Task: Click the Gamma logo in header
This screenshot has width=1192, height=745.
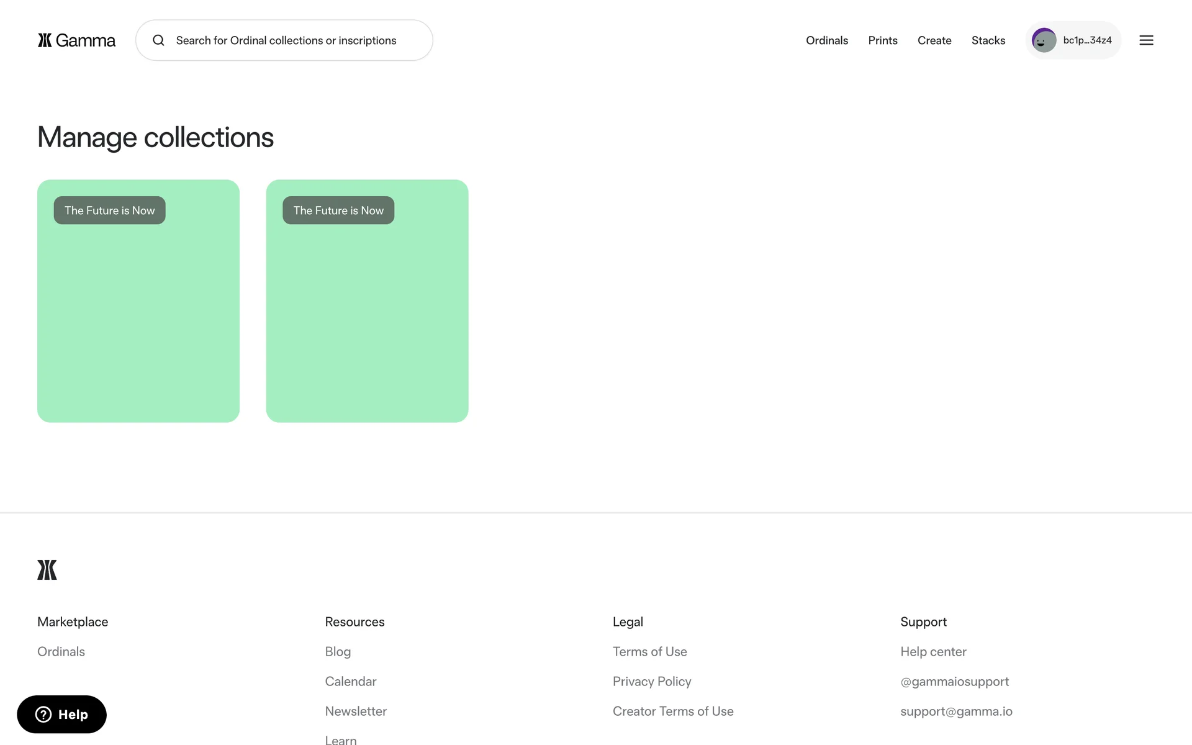Action: 76,40
